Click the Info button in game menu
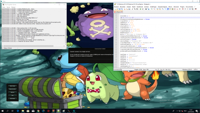The image size is (200, 113). [x=13, y=95]
